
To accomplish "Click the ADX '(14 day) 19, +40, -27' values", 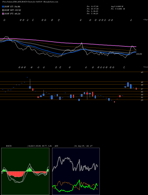I will click(83, 146).
